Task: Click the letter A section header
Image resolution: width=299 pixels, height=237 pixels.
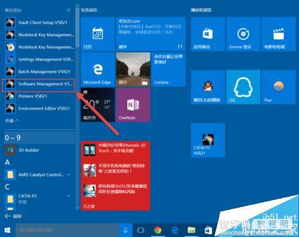Action: [x=7, y=162]
